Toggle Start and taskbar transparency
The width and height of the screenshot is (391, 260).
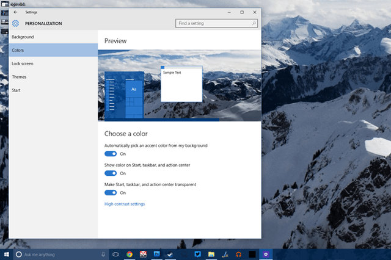click(111, 192)
